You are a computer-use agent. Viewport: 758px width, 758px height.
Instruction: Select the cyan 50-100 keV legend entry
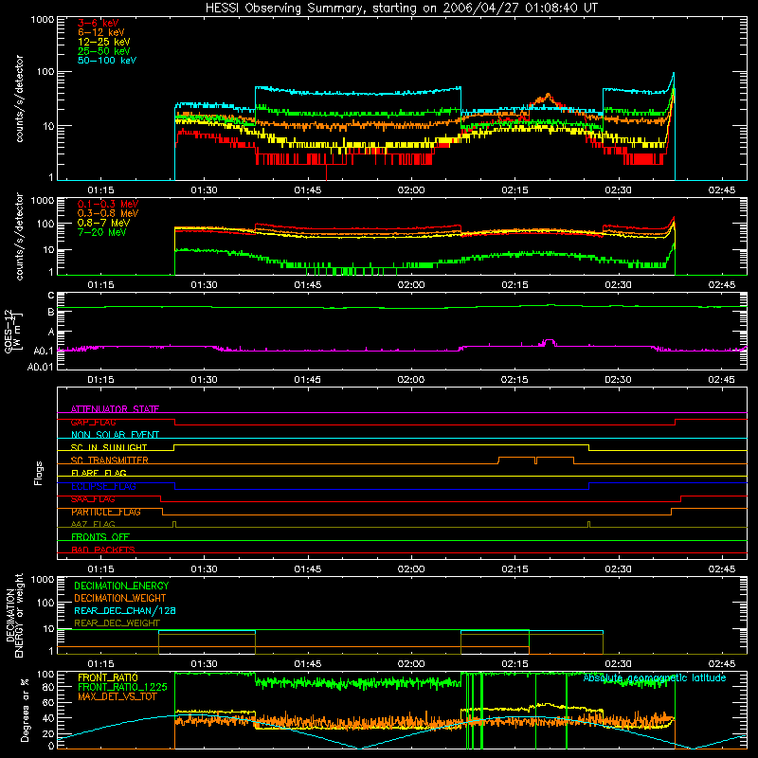[x=107, y=61]
